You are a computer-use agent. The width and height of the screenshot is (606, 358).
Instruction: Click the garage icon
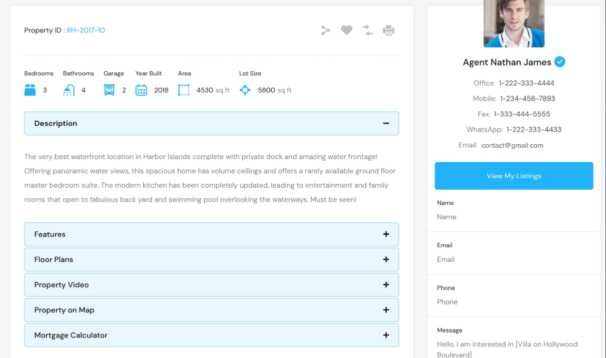(x=109, y=90)
